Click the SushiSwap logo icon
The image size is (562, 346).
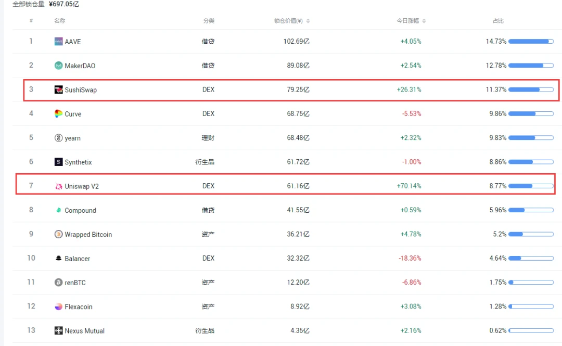pos(58,89)
